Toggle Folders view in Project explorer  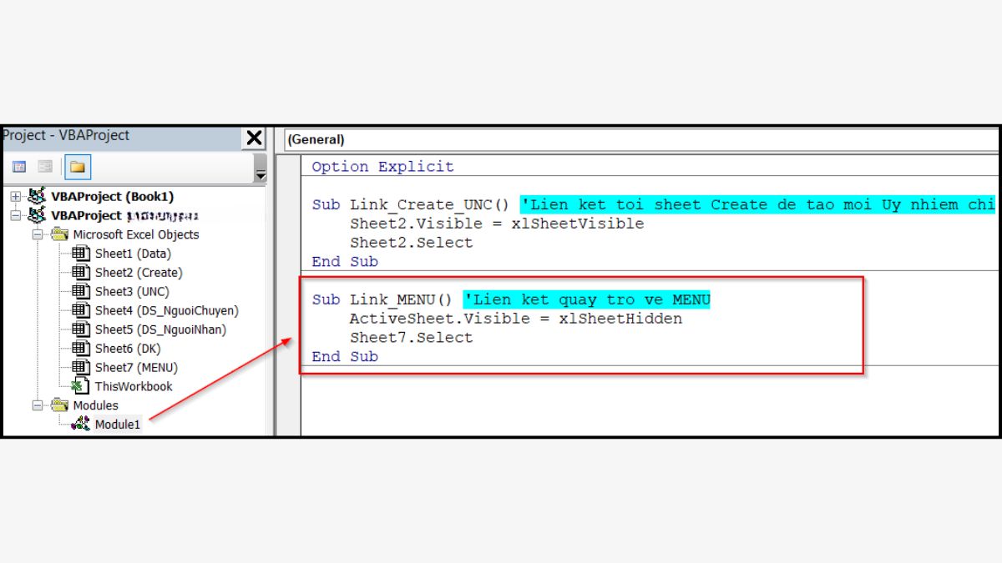(x=77, y=167)
